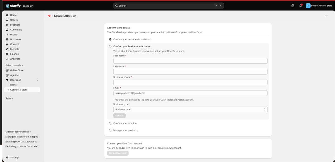Click the Confirm button
This screenshot has height=162, width=335.
click(x=119, y=116)
